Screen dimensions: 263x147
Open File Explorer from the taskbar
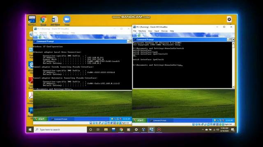pos(106,129)
